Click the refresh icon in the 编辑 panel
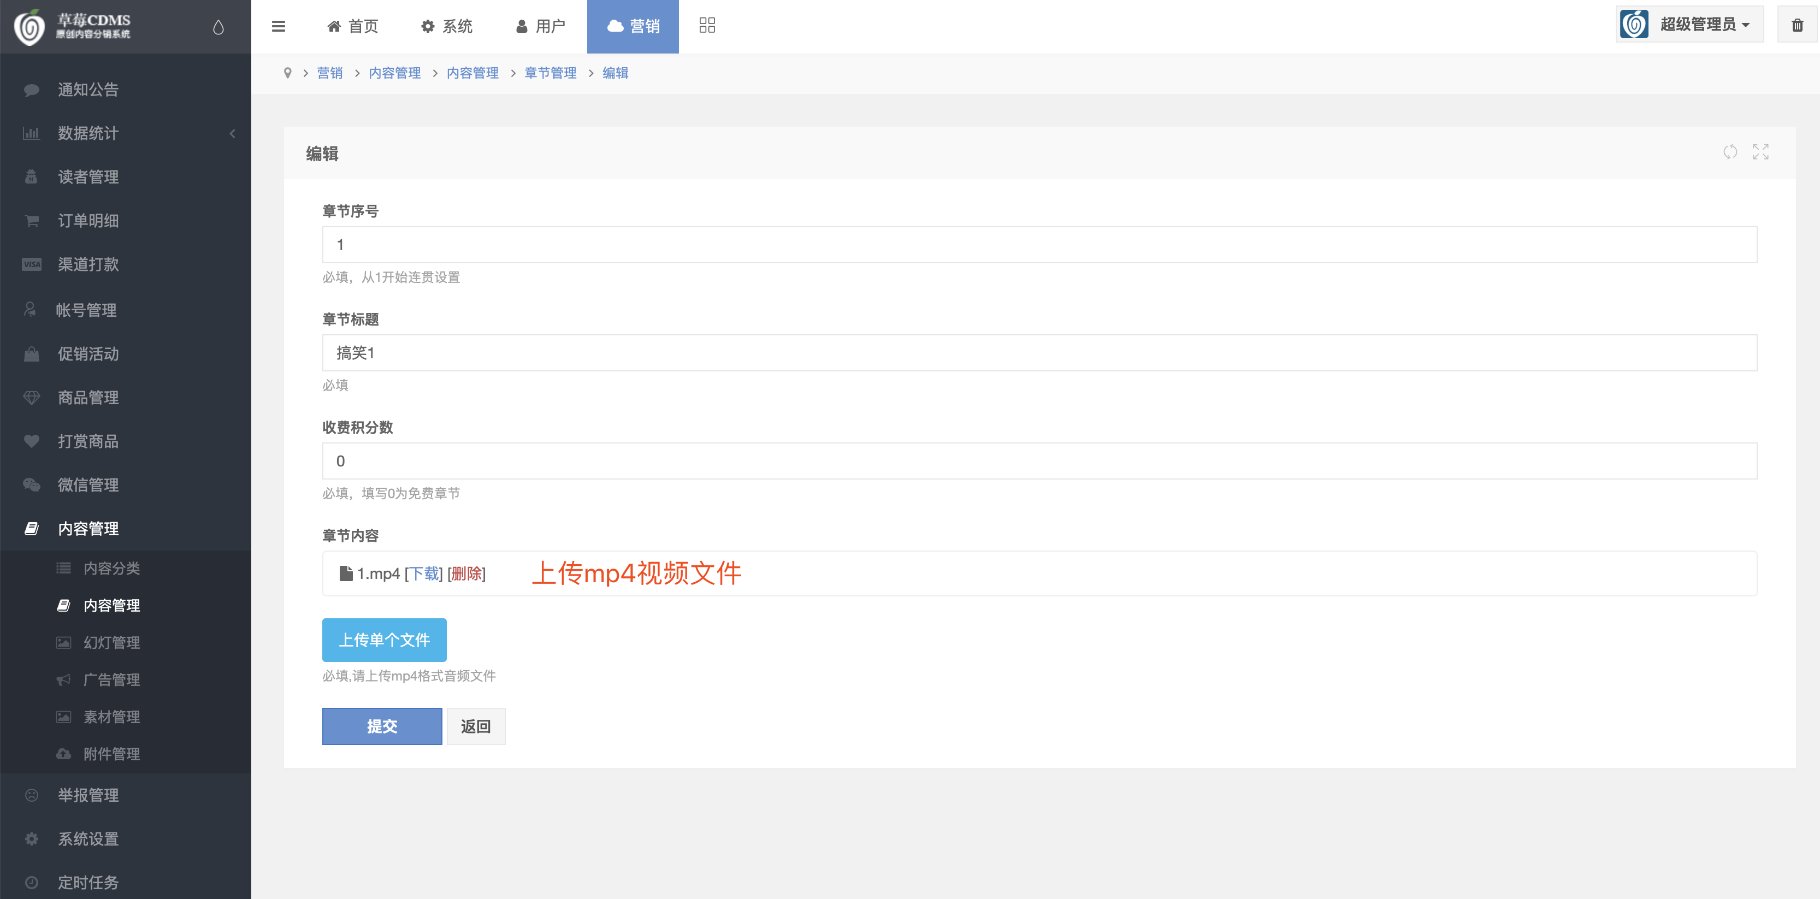Viewport: 1820px width, 899px height. [1729, 152]
